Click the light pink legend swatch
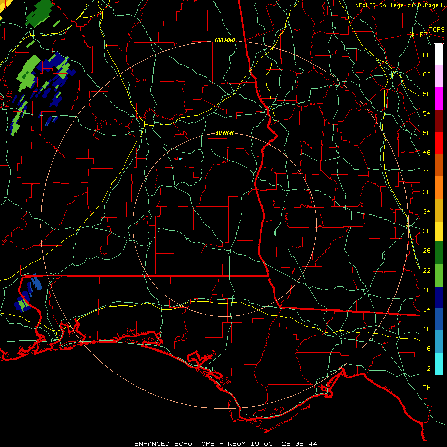Screen dimensions: 447x447 tap(439, 76)
